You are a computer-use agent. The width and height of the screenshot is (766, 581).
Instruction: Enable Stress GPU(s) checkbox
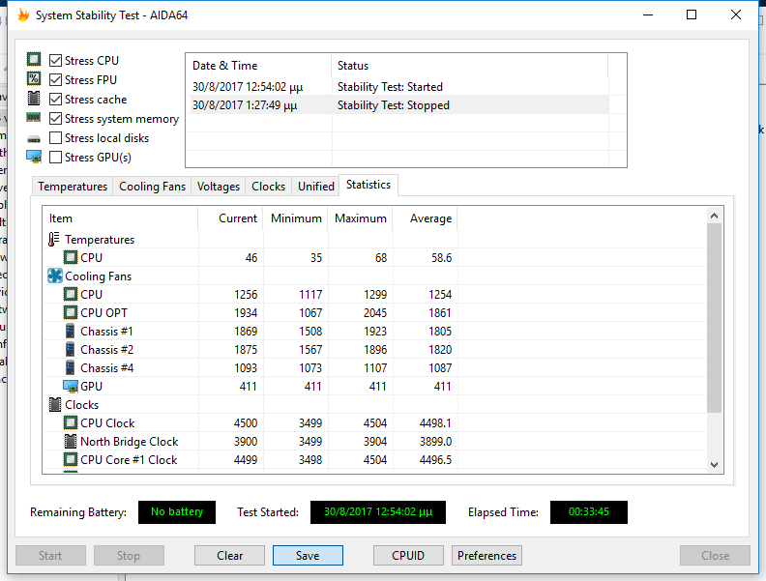click(56, 158)
